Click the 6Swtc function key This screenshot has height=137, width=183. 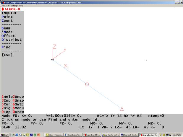[x=18, y=104]
